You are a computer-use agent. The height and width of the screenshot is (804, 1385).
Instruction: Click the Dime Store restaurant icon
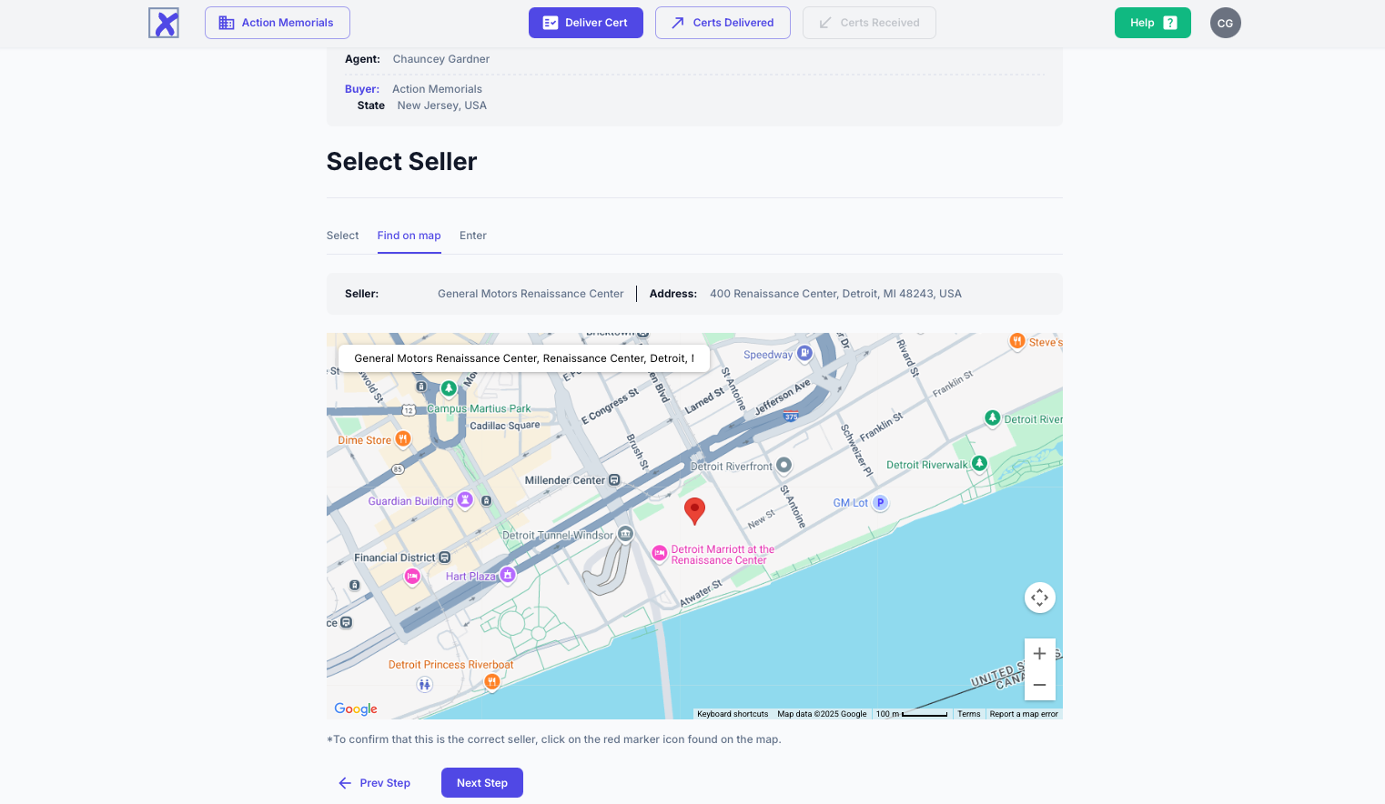pos(402,439)
